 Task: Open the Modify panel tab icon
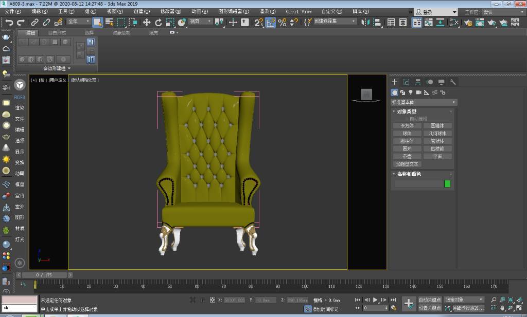(406, 82)
